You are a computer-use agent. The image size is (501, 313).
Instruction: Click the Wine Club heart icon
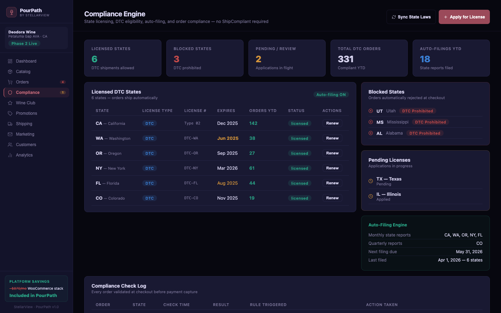click(x=10, y=103)
